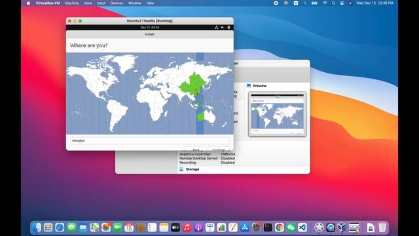Screen dimensions: 419x236
Task: Open Control Center in the menu bar
Action: click(342, 3)
